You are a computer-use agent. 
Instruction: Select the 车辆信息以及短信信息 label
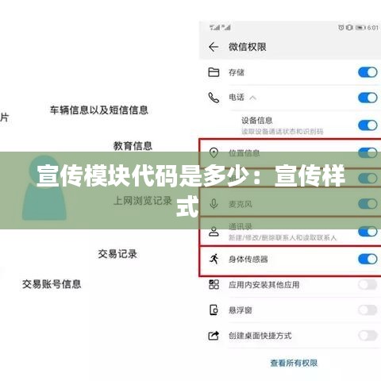[x=99, y=110]
